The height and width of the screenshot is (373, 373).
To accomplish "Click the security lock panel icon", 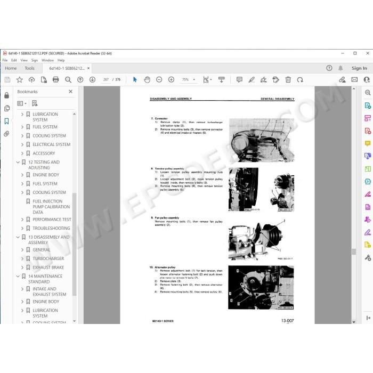I will point(6,95).
